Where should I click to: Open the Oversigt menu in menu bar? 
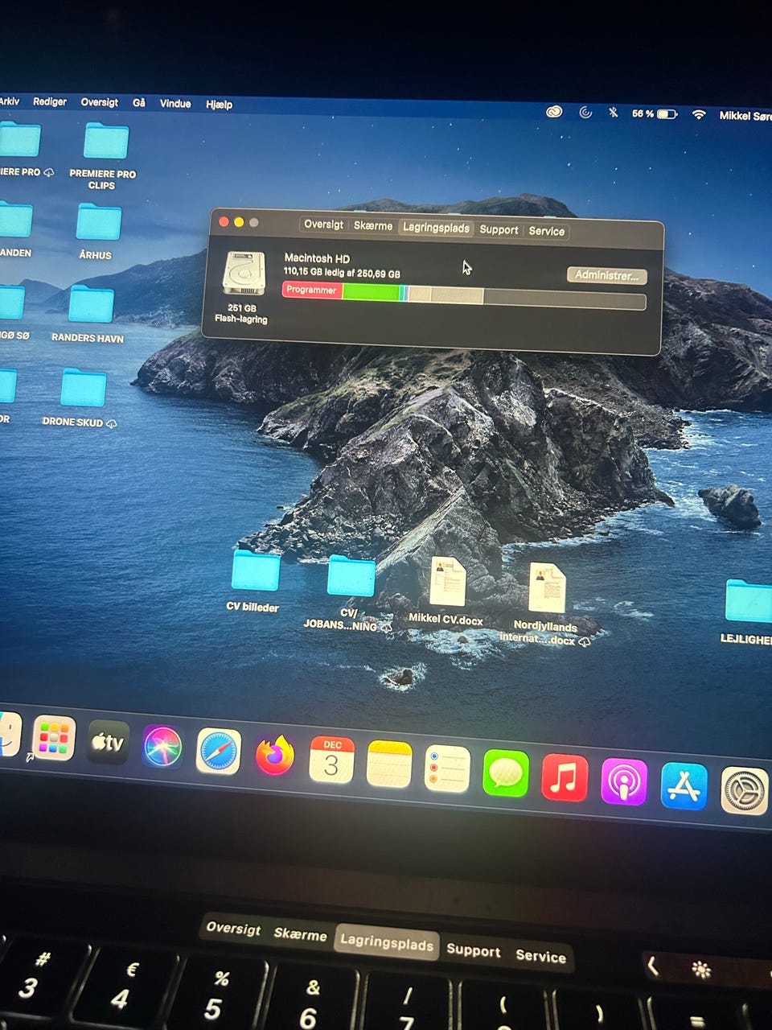coord(99,102)
